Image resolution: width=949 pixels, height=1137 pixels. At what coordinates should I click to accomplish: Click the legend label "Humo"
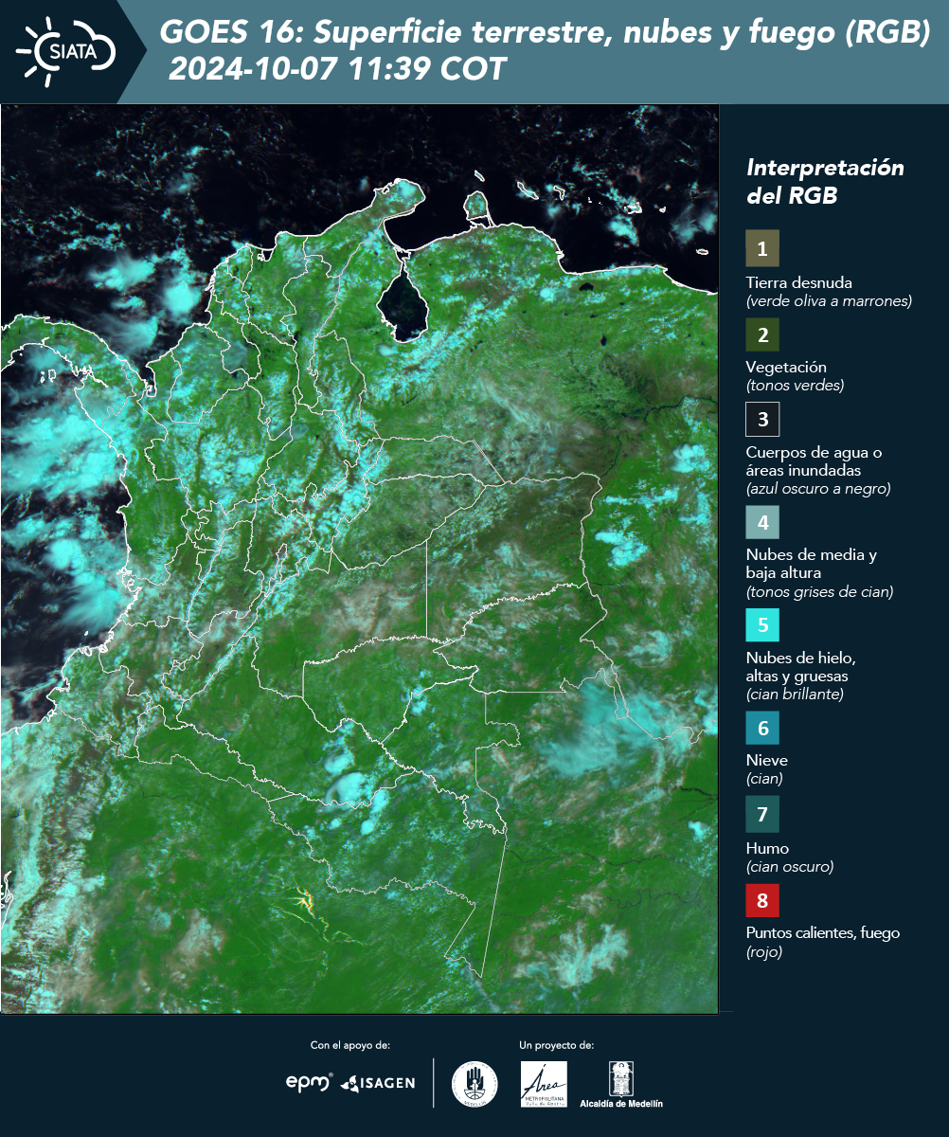[767, 848]
